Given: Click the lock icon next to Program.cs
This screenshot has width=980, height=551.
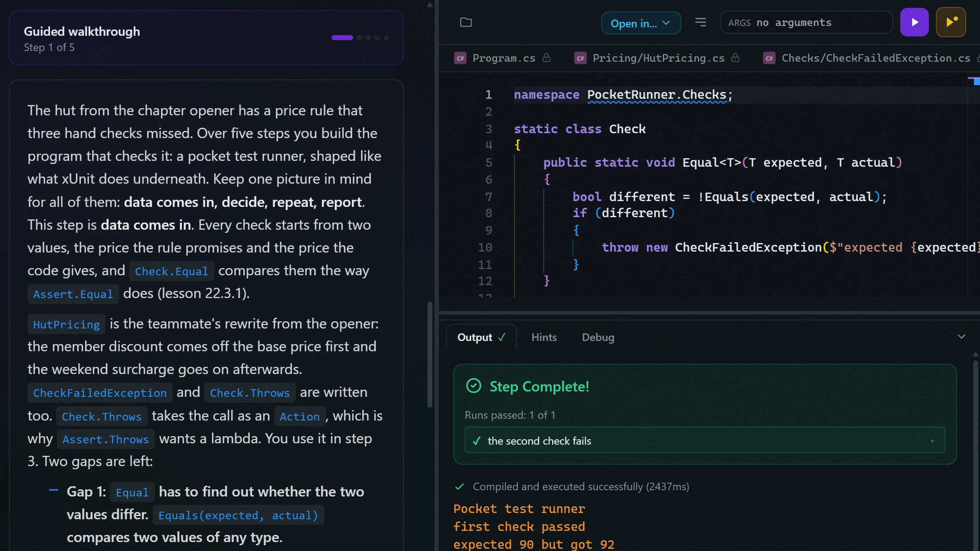Looking at the screenshot, I should pyautogui.click(x=546, y=58).
